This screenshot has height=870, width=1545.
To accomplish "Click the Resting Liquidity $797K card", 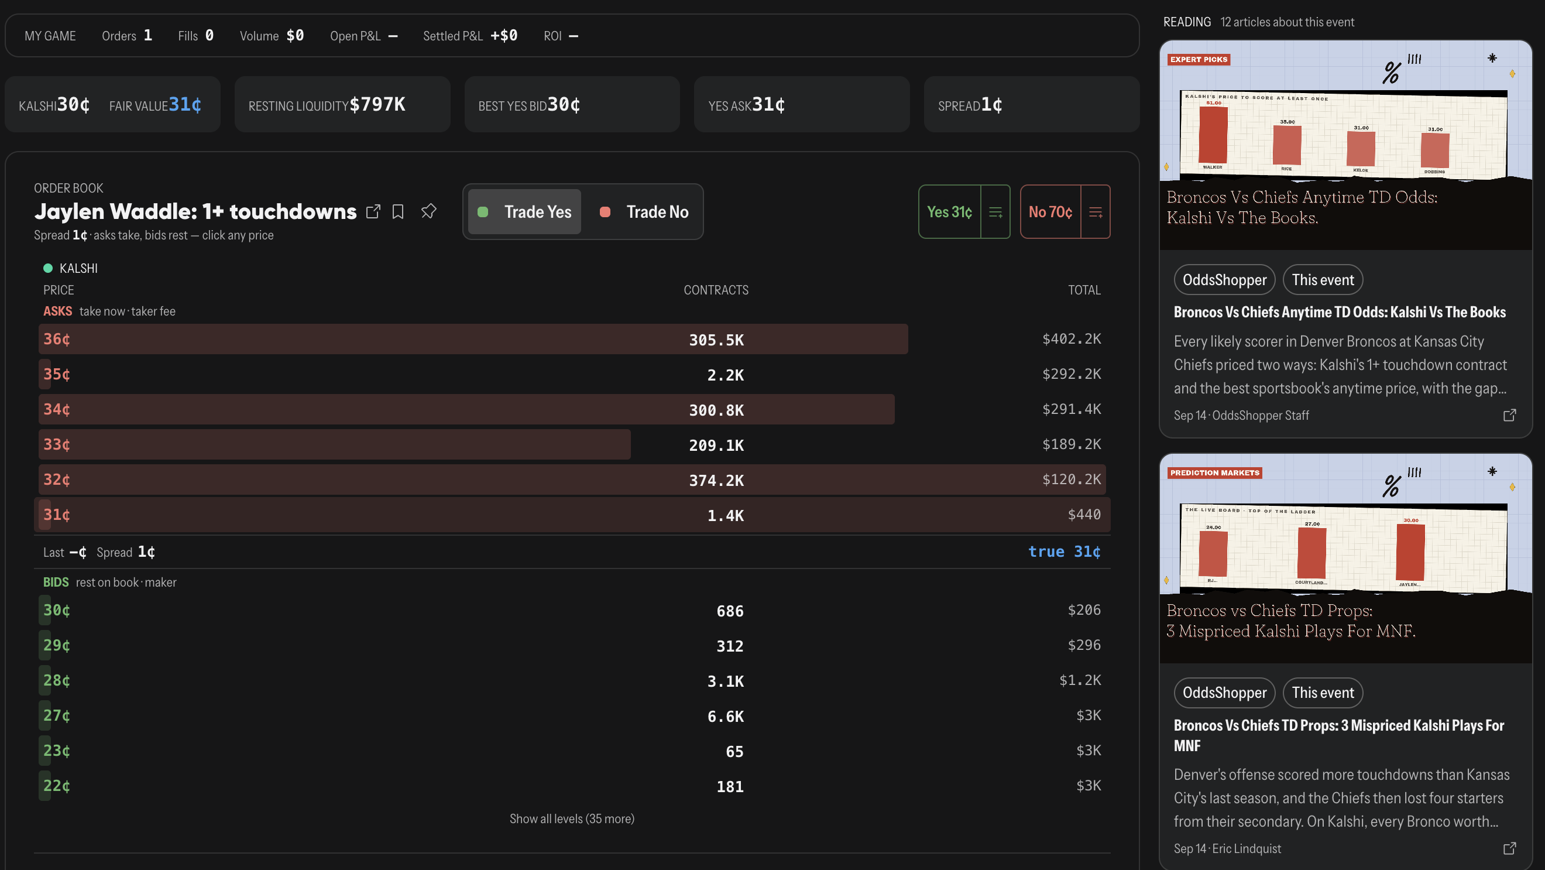I will coord(342,104).
